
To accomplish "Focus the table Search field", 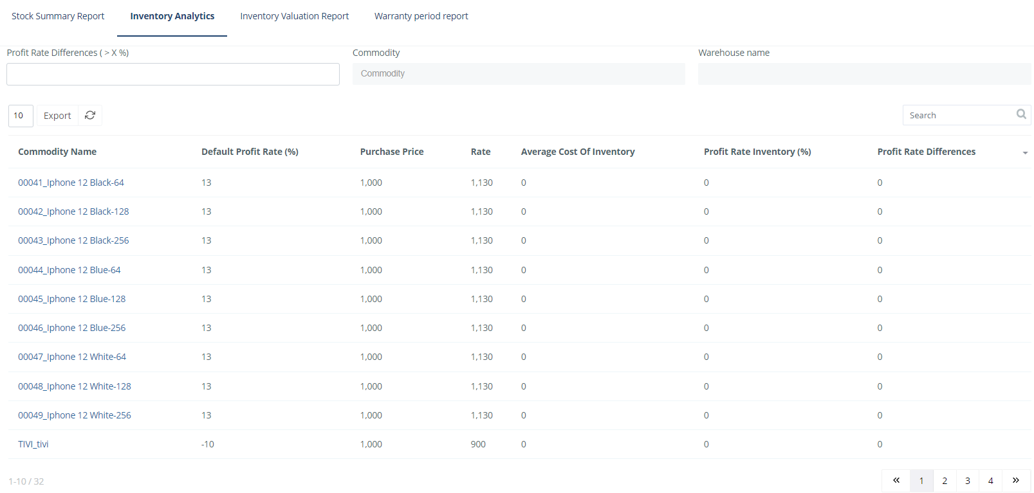I will coord(957,116).
